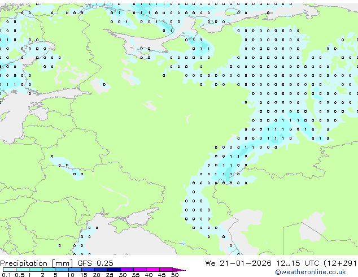This screenshot has width=358, height=277.
Task: Select the 0.1 mm lightest legend color swatch
Action: (x=10, y=270)
